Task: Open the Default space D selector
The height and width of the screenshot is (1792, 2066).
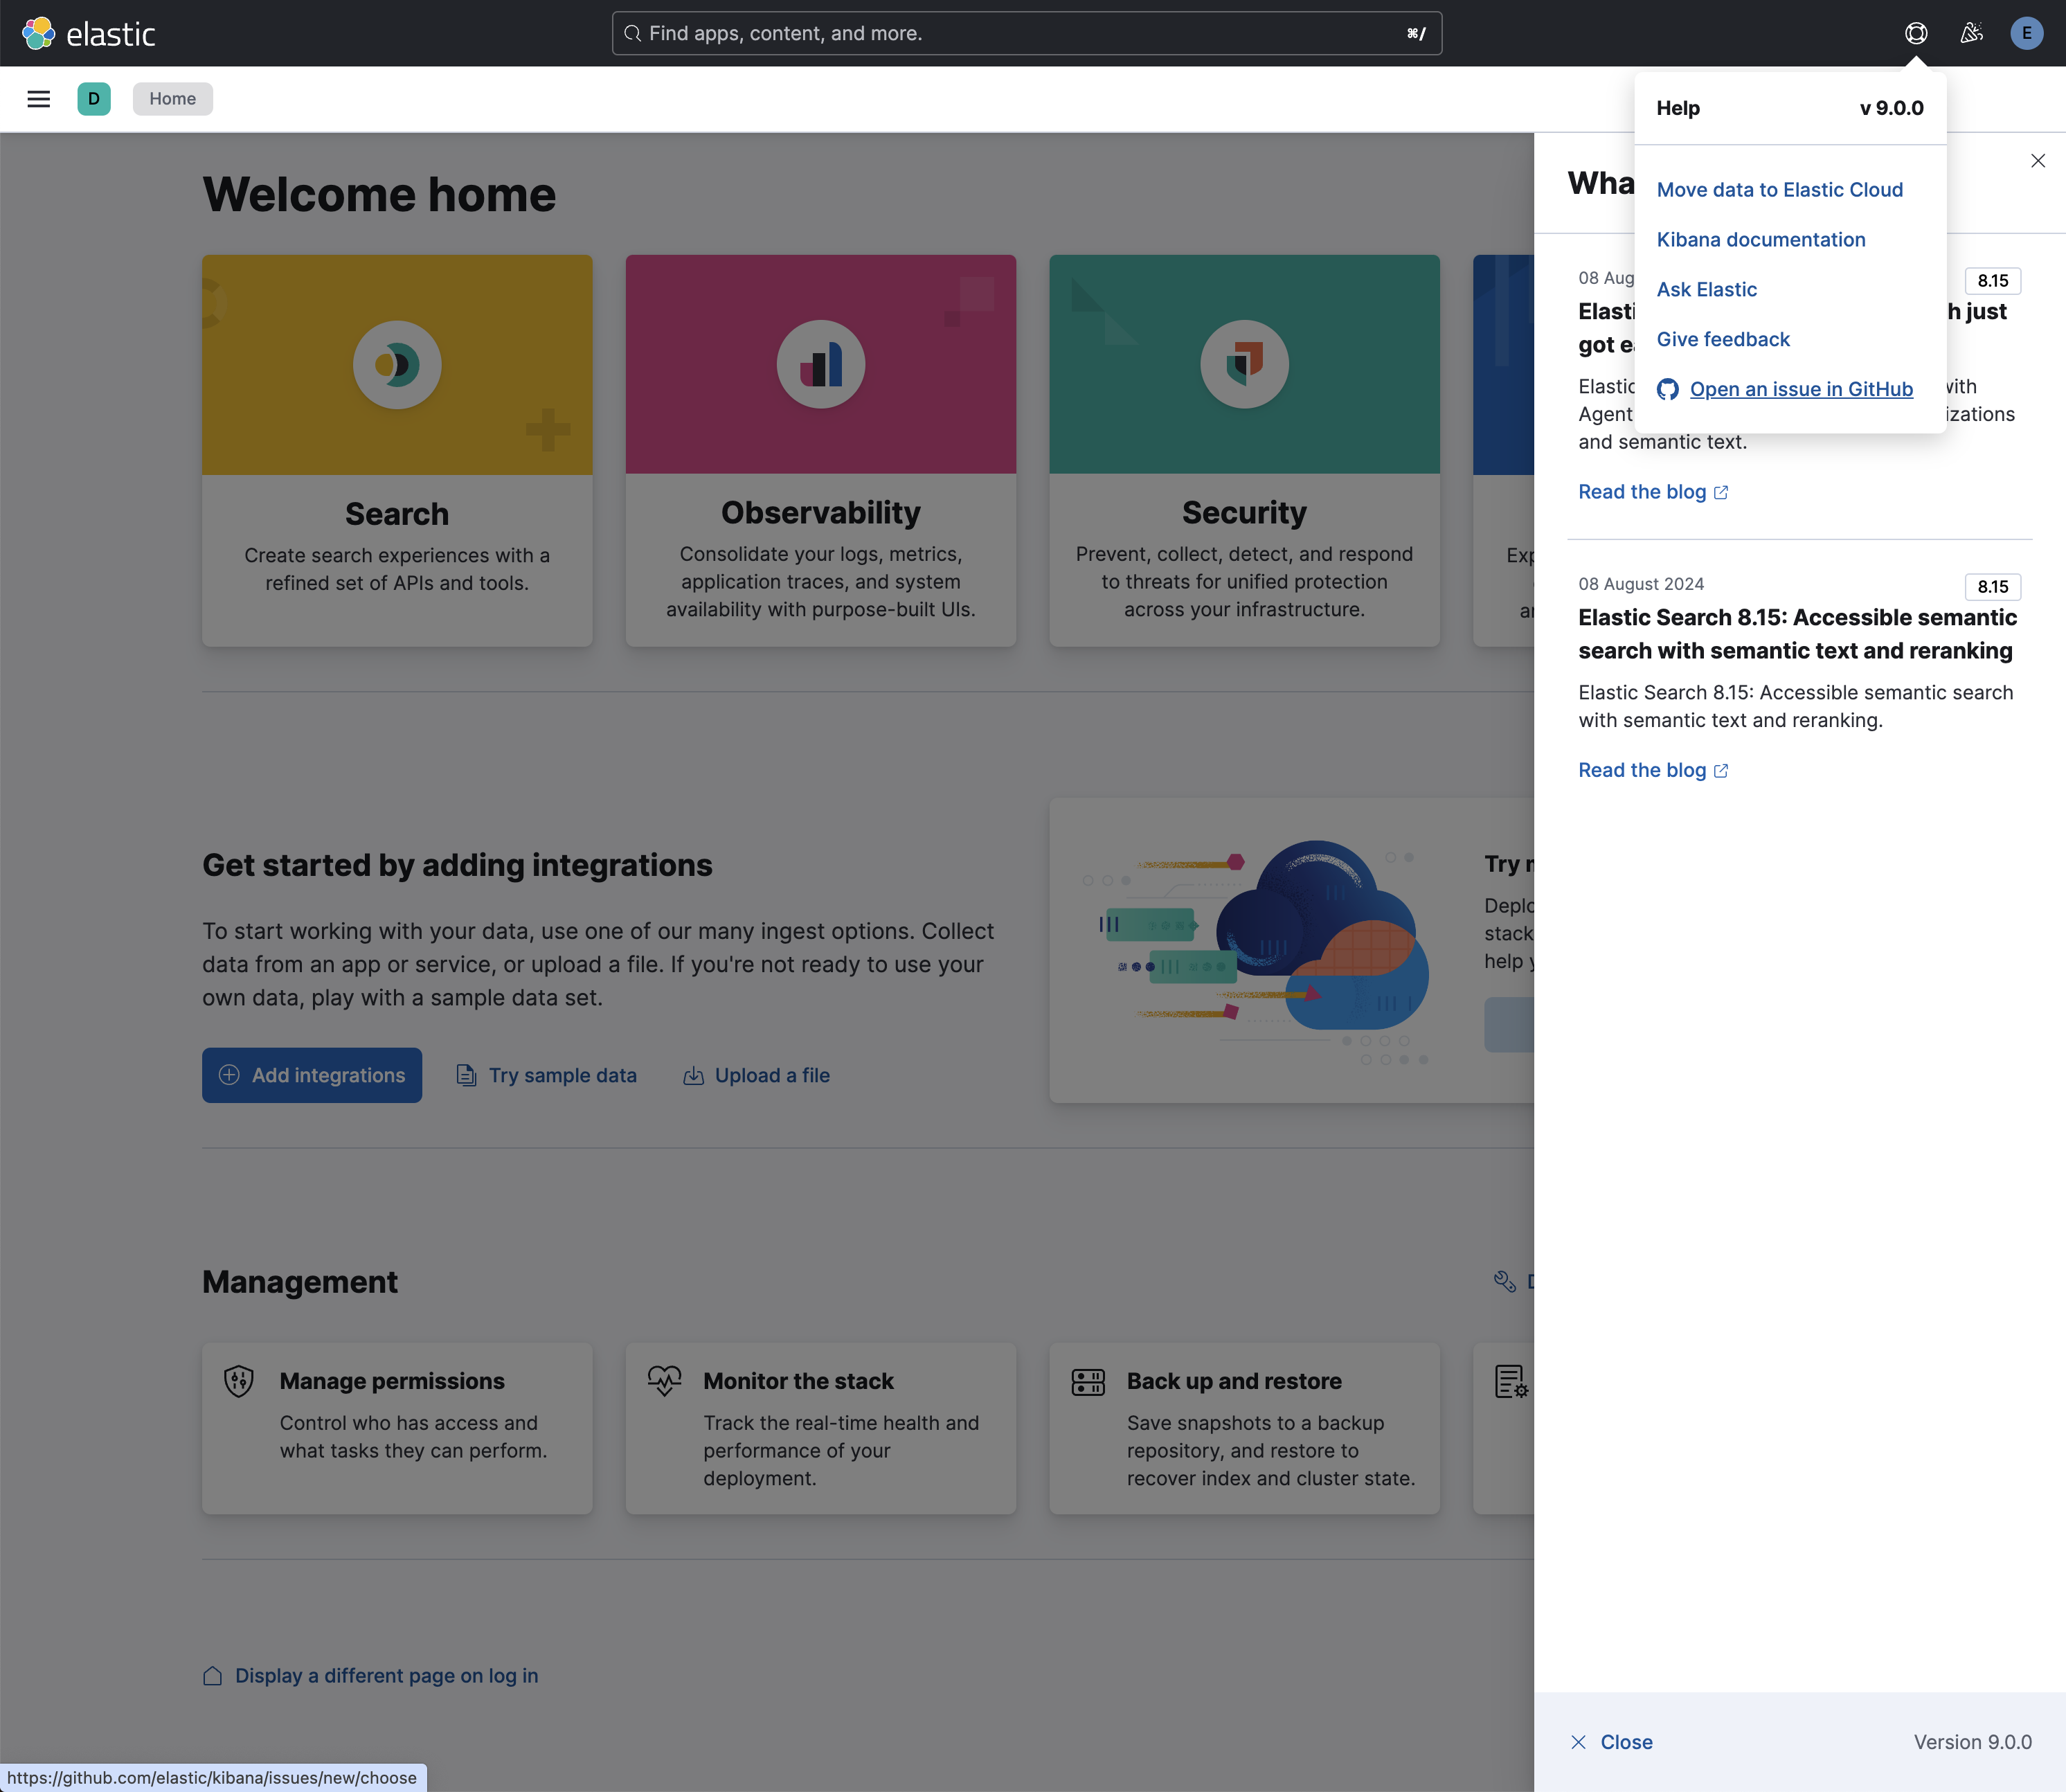Action: click(x=94, y=99)
